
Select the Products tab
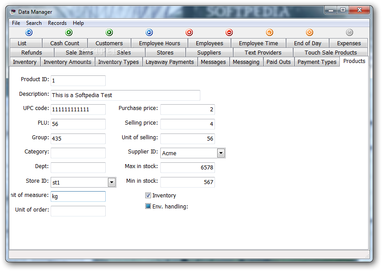[354, 61]
